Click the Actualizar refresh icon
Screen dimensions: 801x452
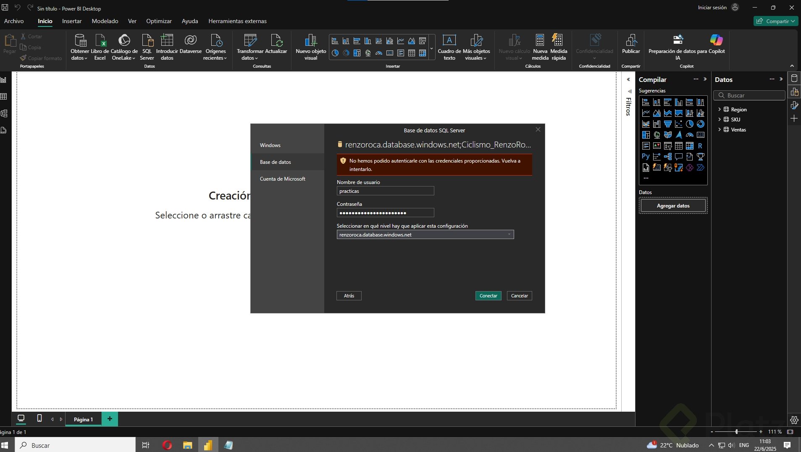pos(276,44)
